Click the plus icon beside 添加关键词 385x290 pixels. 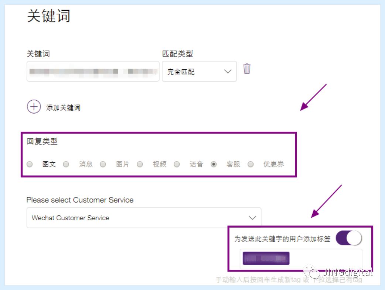tap(34, 106)
